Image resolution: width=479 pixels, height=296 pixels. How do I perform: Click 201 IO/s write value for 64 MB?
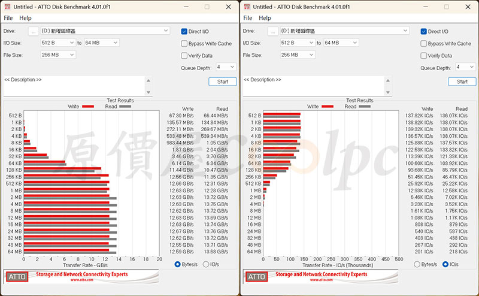point(424,252)
